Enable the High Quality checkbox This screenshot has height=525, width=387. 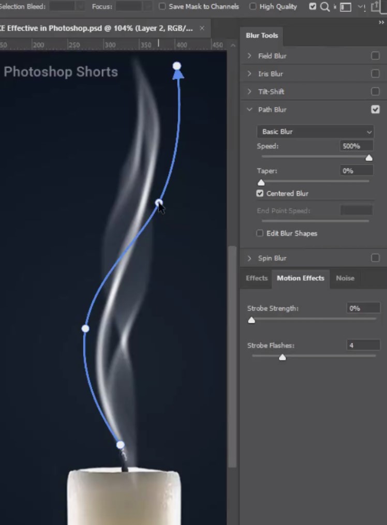coord(253,6)
